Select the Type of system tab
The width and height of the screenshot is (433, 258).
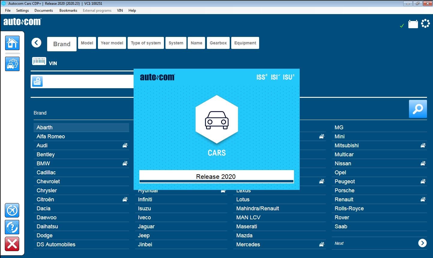[146, 43]
